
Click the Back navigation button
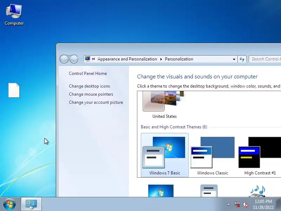pyautogui.click(x=64, y=59)
